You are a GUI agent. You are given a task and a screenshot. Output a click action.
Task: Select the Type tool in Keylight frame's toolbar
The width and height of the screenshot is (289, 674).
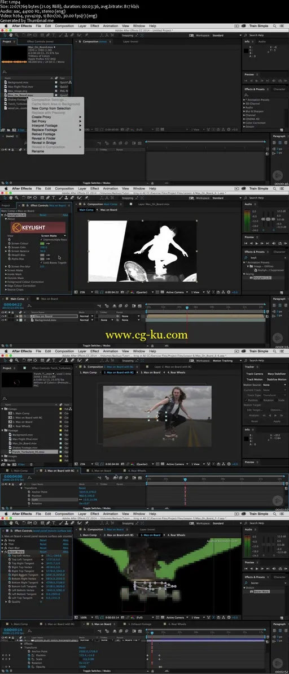pos(54,198)
